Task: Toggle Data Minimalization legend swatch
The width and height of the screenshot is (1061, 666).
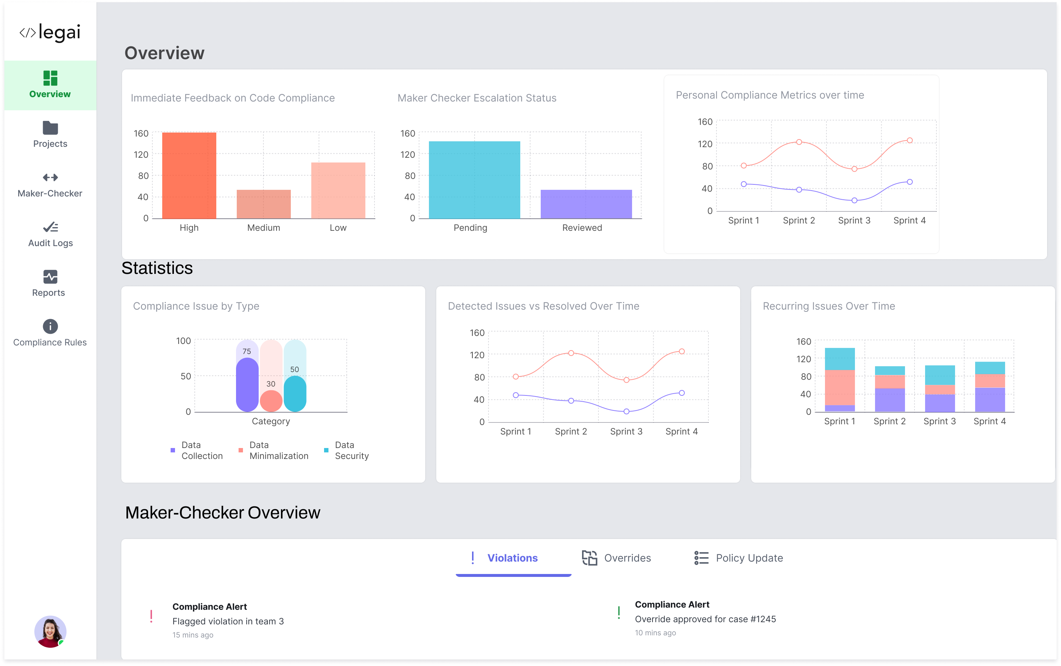Action: tap(240, 450)
